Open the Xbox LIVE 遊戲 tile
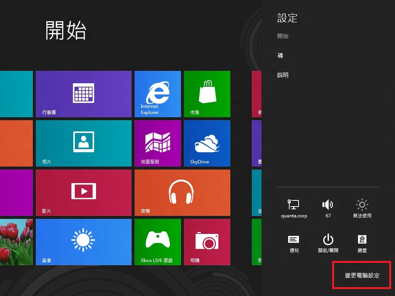This screenshot has height=296, width=395. click(x=157, y=242)
